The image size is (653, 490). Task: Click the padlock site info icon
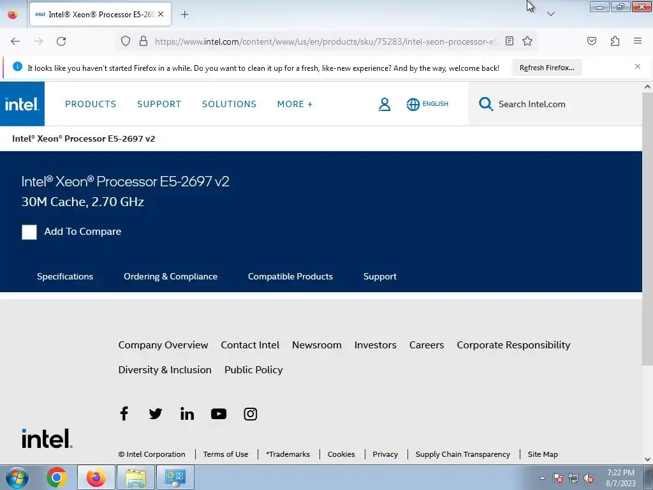[x=143, y=41]
